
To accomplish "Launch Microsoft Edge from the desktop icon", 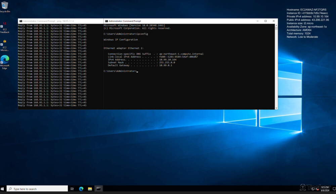I will pos(5,60).
